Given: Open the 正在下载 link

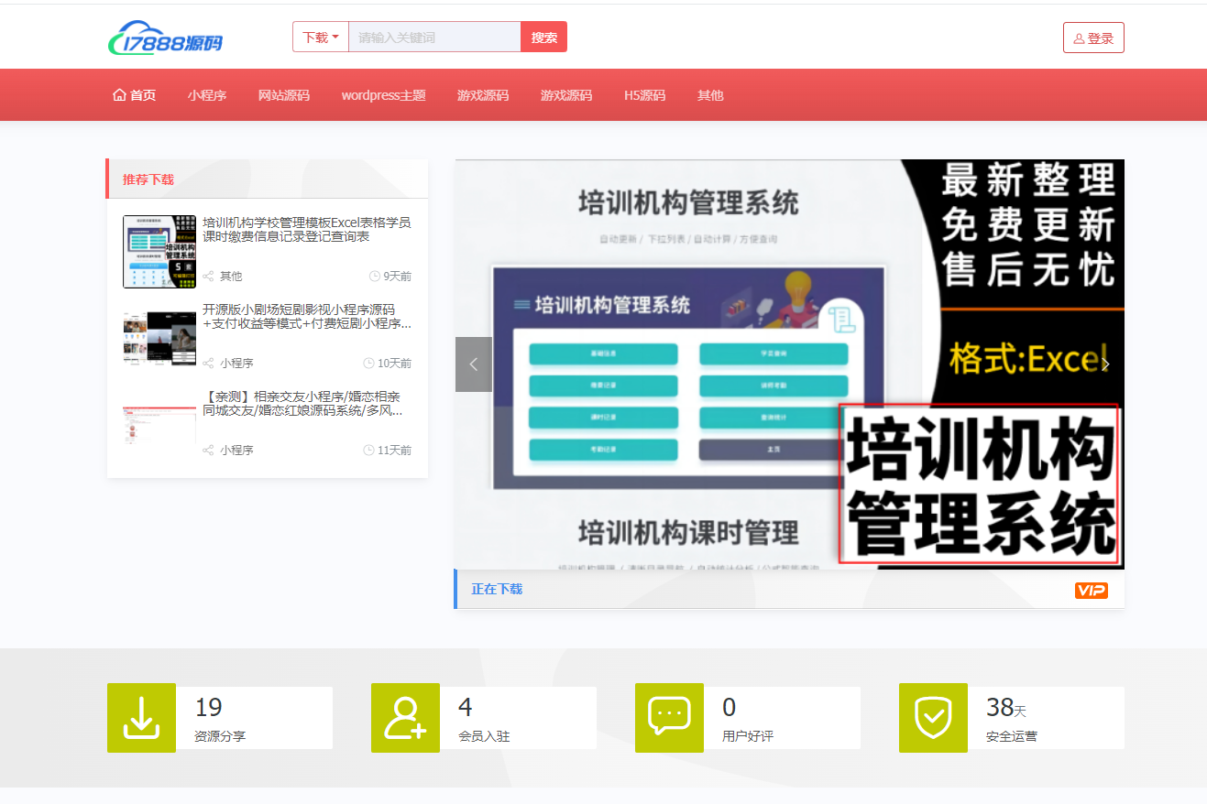Looking at the screenshot, I should 496,589.
